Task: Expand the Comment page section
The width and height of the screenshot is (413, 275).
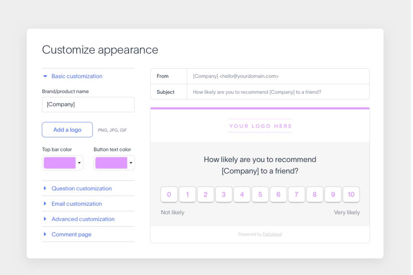Action: pos(67,234)
